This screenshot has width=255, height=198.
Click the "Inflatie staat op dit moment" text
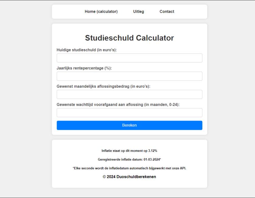pos(122,151)
